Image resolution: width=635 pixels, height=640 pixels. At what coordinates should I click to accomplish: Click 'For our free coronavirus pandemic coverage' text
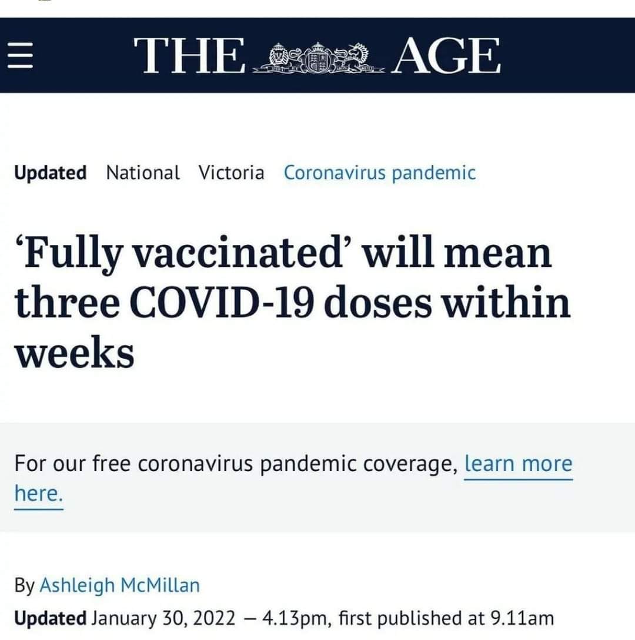236,463
